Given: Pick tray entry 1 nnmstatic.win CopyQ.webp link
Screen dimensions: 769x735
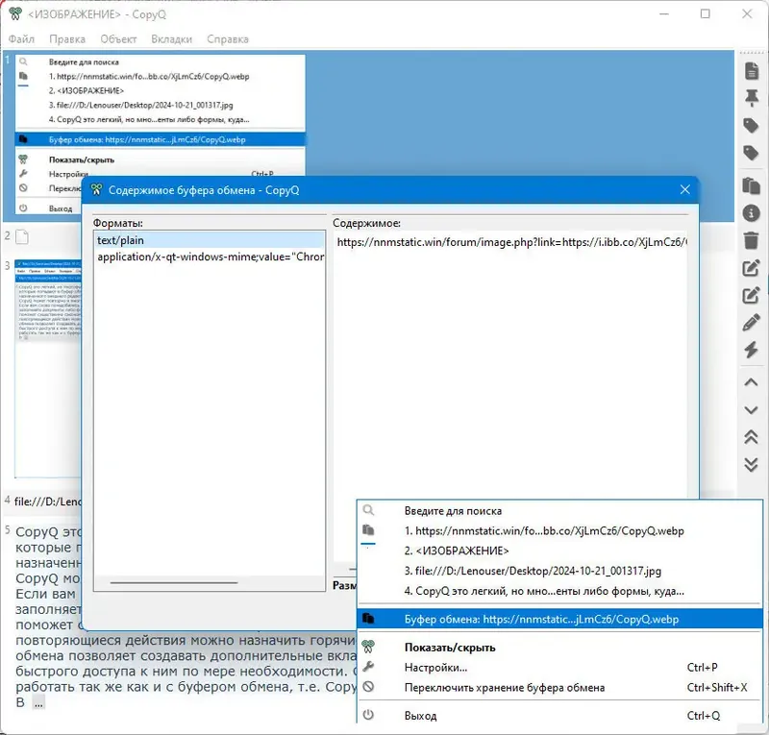Looking at the screenshot, I should pos(559,530).
